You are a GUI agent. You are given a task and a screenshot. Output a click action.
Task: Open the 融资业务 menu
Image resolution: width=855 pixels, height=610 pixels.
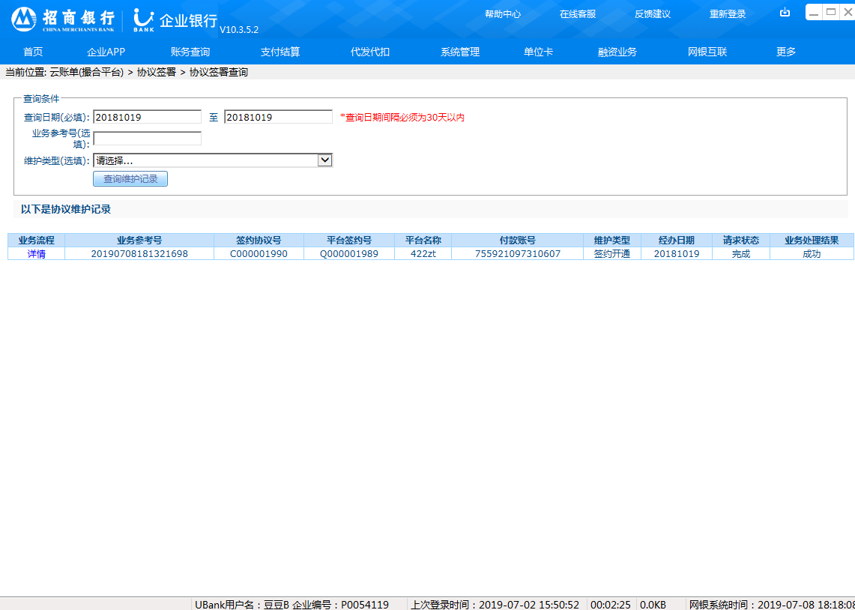pyautogui.click(x=617, y=52)
